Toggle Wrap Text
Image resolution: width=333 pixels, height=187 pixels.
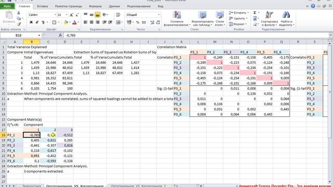(118, 15)
